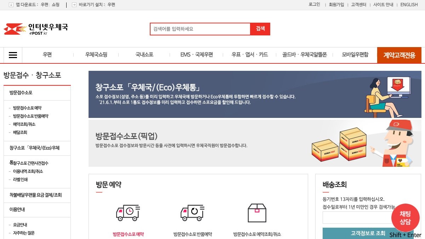Open the EMS · 국제우편 menu
The image size is (425, 239).
pyautogui.click(x=197, y=55)
